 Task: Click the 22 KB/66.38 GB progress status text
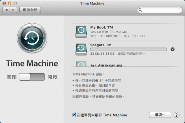(118, 54)
